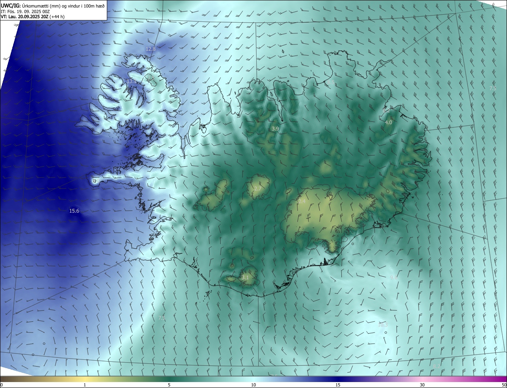
Task: Click the 12.8 value north of the Westfjords
Action: (x=151, y=49)
